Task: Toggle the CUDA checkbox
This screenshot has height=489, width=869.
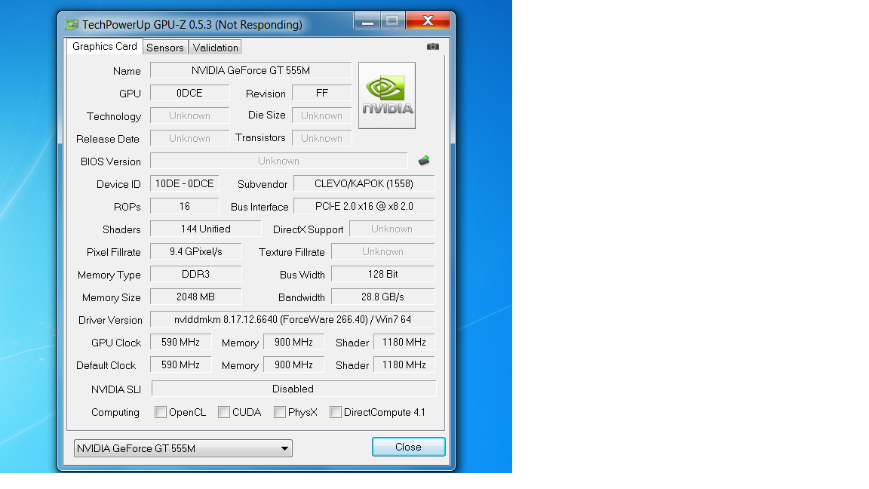Action: click(x=224, y=412)
